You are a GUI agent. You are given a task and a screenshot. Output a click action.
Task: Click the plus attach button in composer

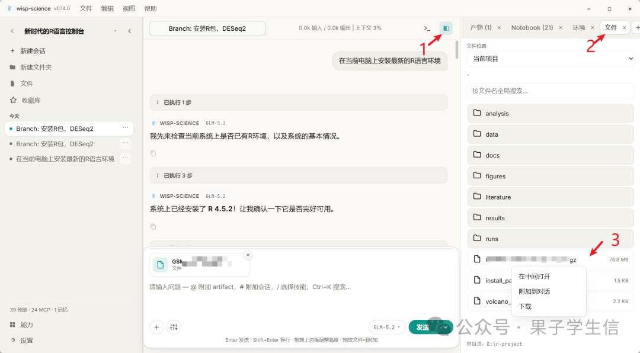tap(156, 327)
